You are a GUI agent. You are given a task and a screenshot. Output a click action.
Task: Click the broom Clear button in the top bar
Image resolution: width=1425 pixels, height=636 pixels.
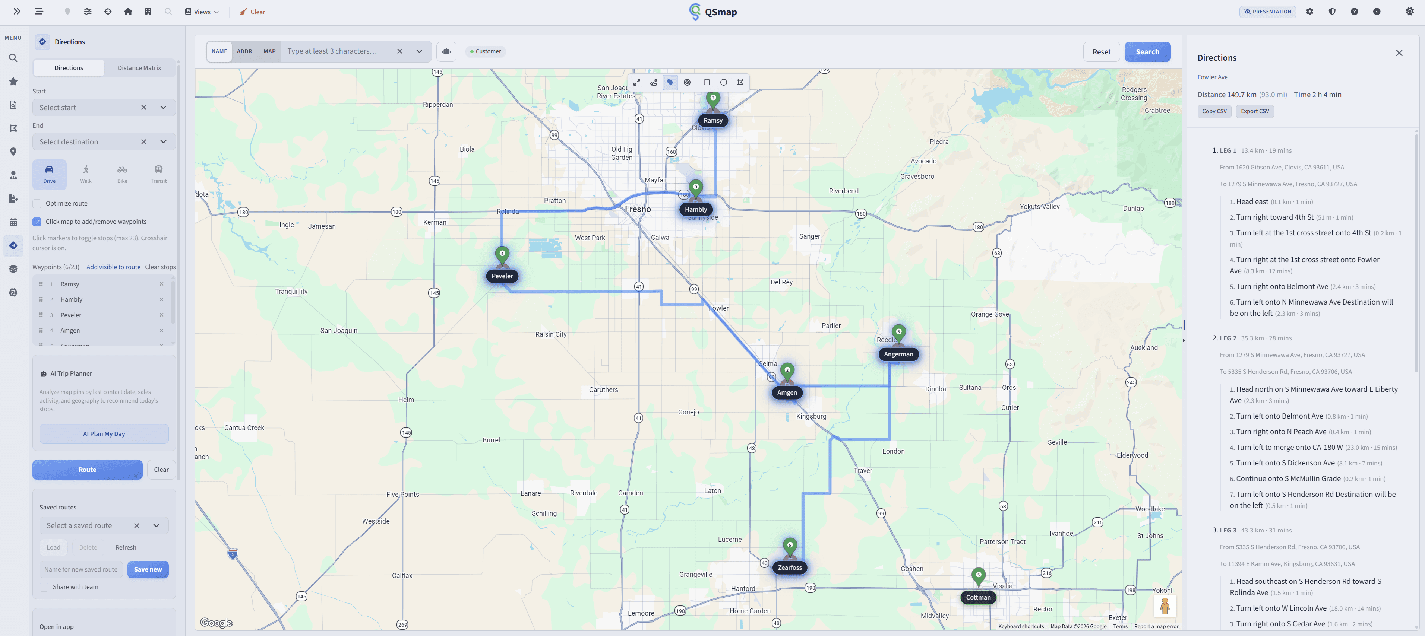[252, 12]
